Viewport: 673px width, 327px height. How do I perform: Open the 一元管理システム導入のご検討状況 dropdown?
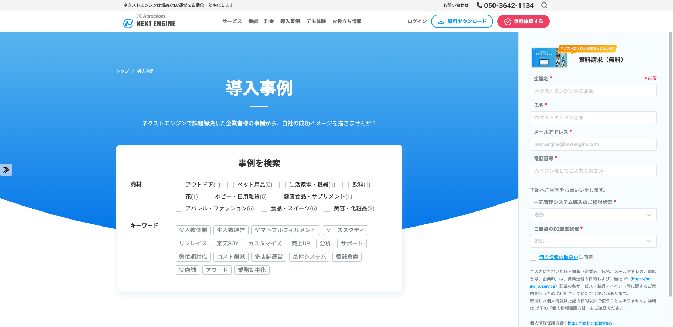click(593, 215)
